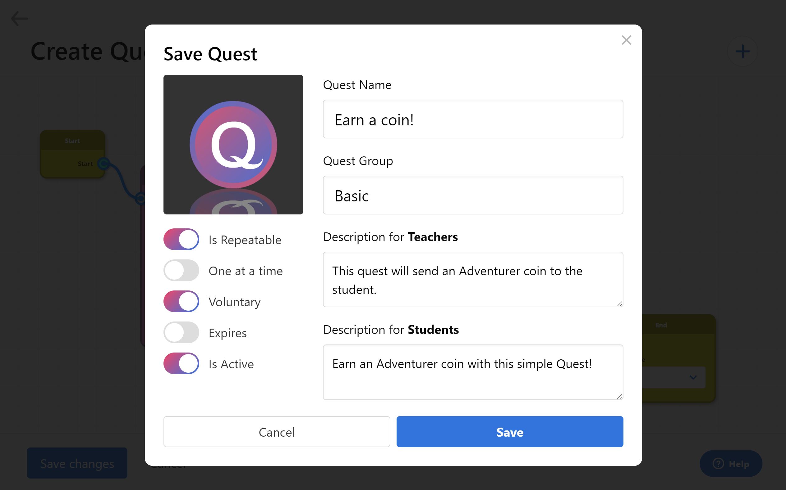786x490 pixels.
Task: Click the back arrow icon
Action: [x=20, y=19]
